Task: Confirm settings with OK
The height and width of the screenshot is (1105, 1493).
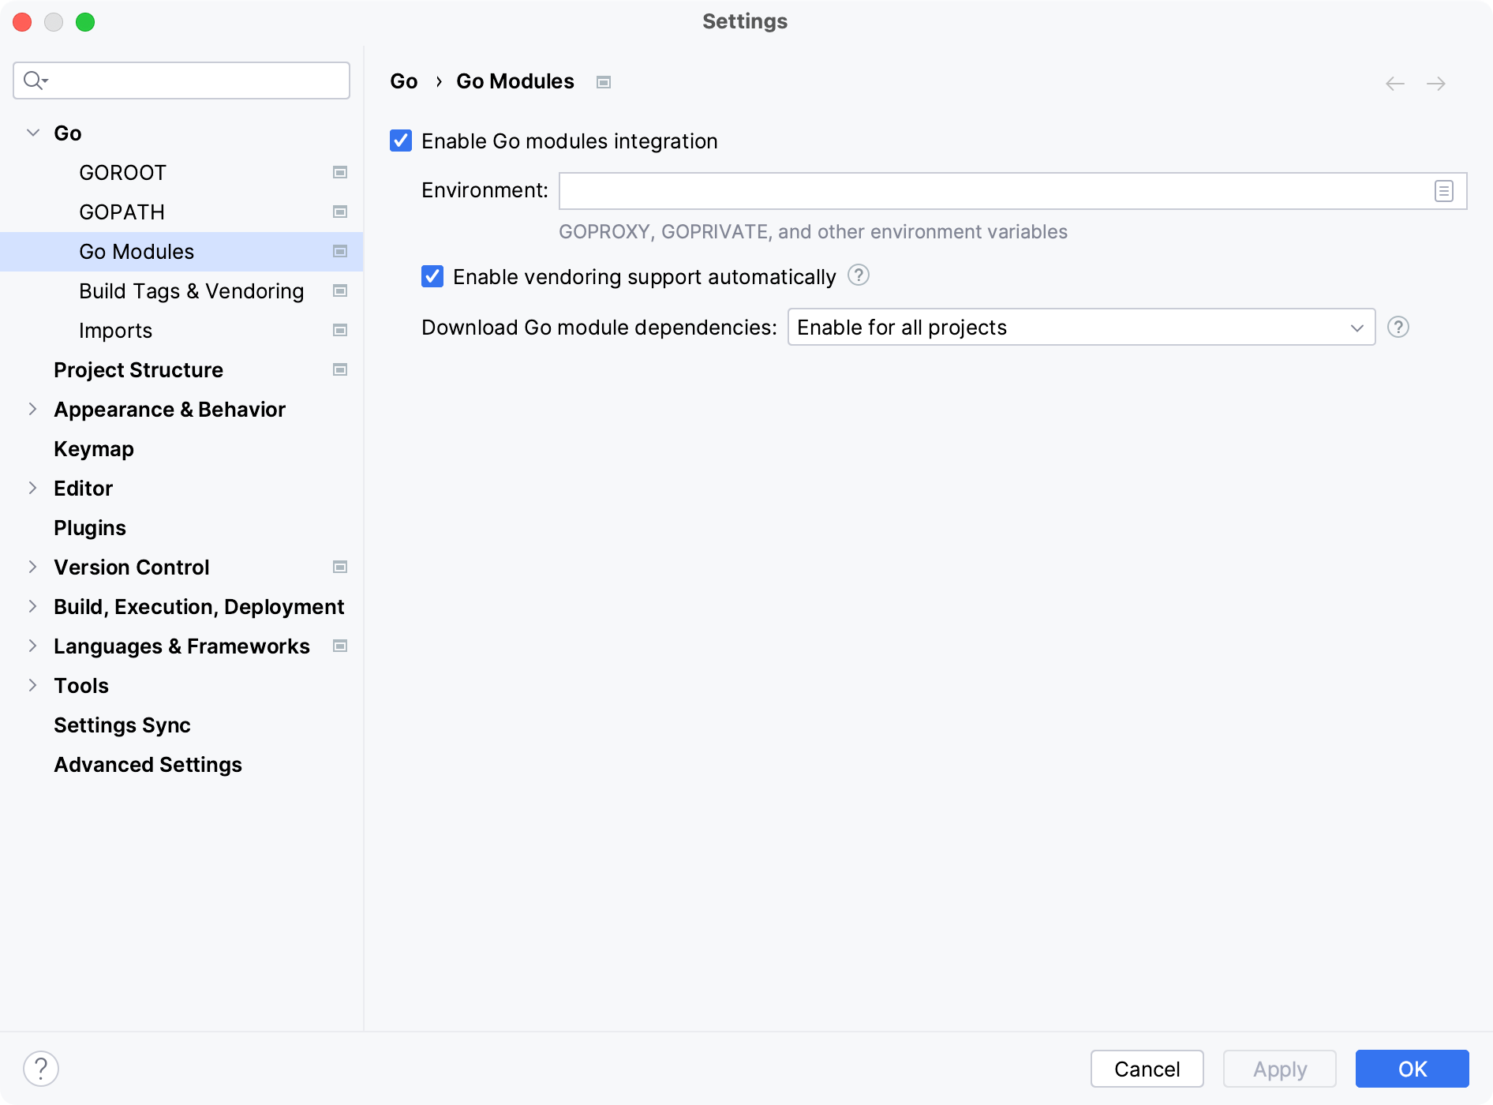Action: pyautogui.click(x=1412, y=1069)
